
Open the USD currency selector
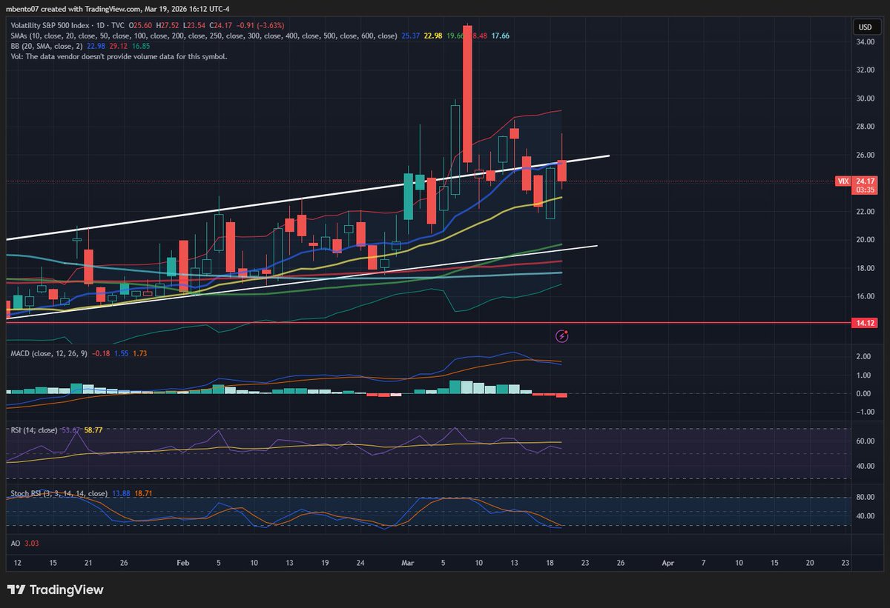865,27
